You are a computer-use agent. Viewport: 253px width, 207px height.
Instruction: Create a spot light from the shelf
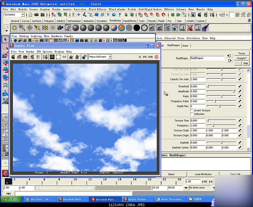[37, 28]
